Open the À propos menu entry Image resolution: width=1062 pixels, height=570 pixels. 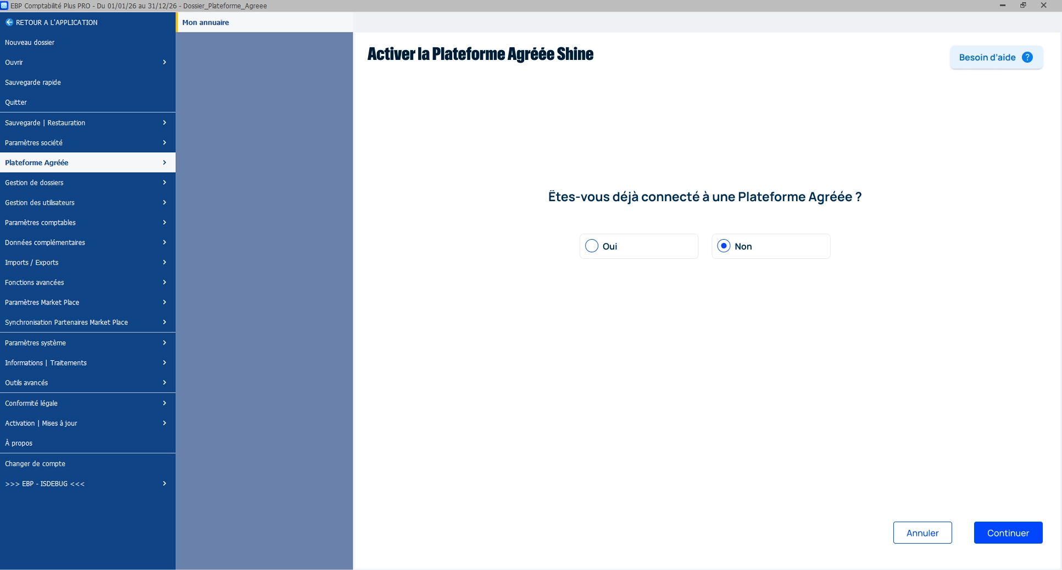(88, 443)
